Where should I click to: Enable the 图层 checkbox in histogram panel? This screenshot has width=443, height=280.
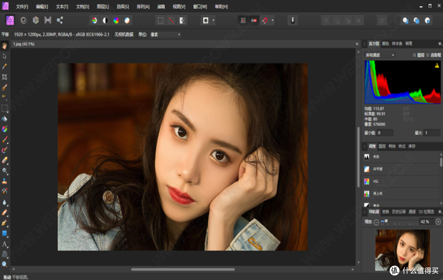point(414,55)
